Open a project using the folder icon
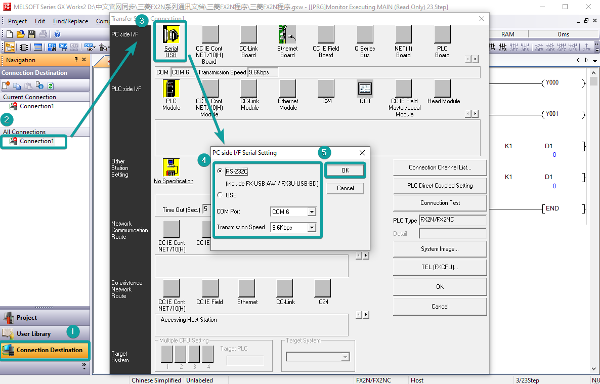 coord(21,34)
